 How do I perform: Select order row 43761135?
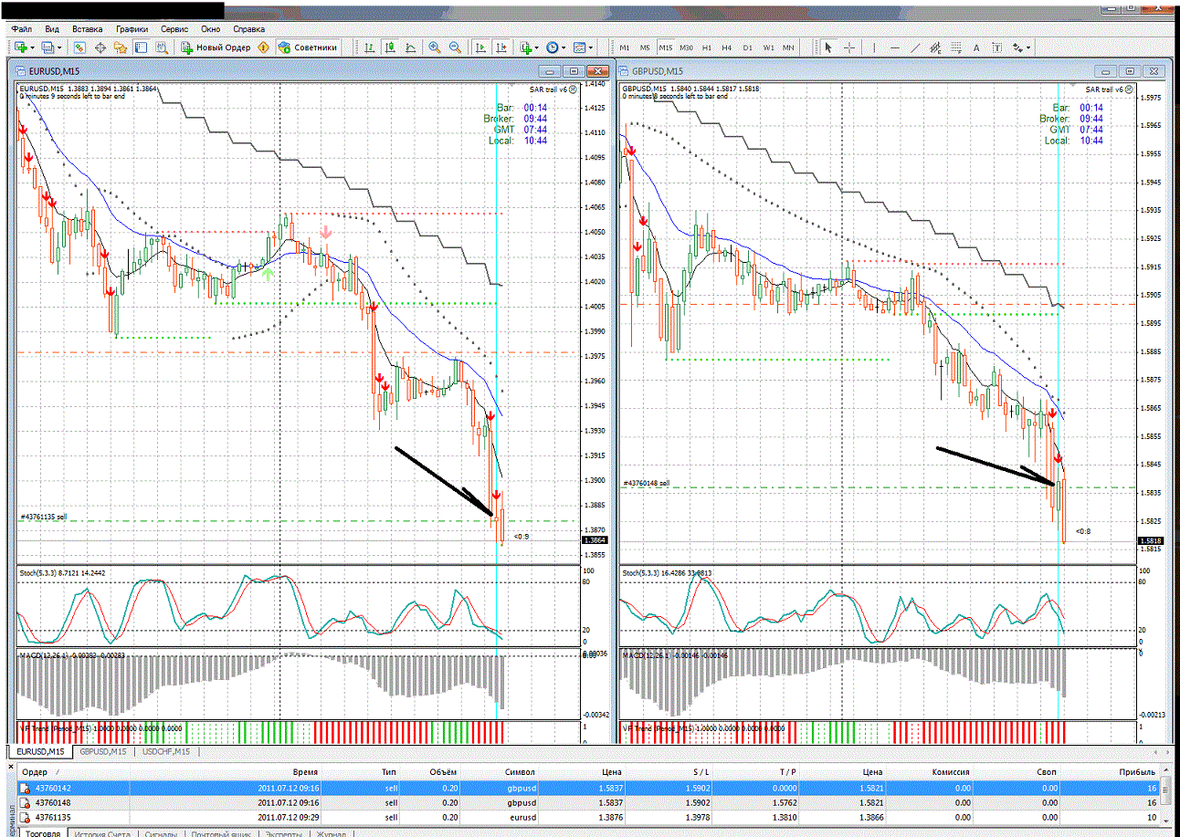pos(590,817)
